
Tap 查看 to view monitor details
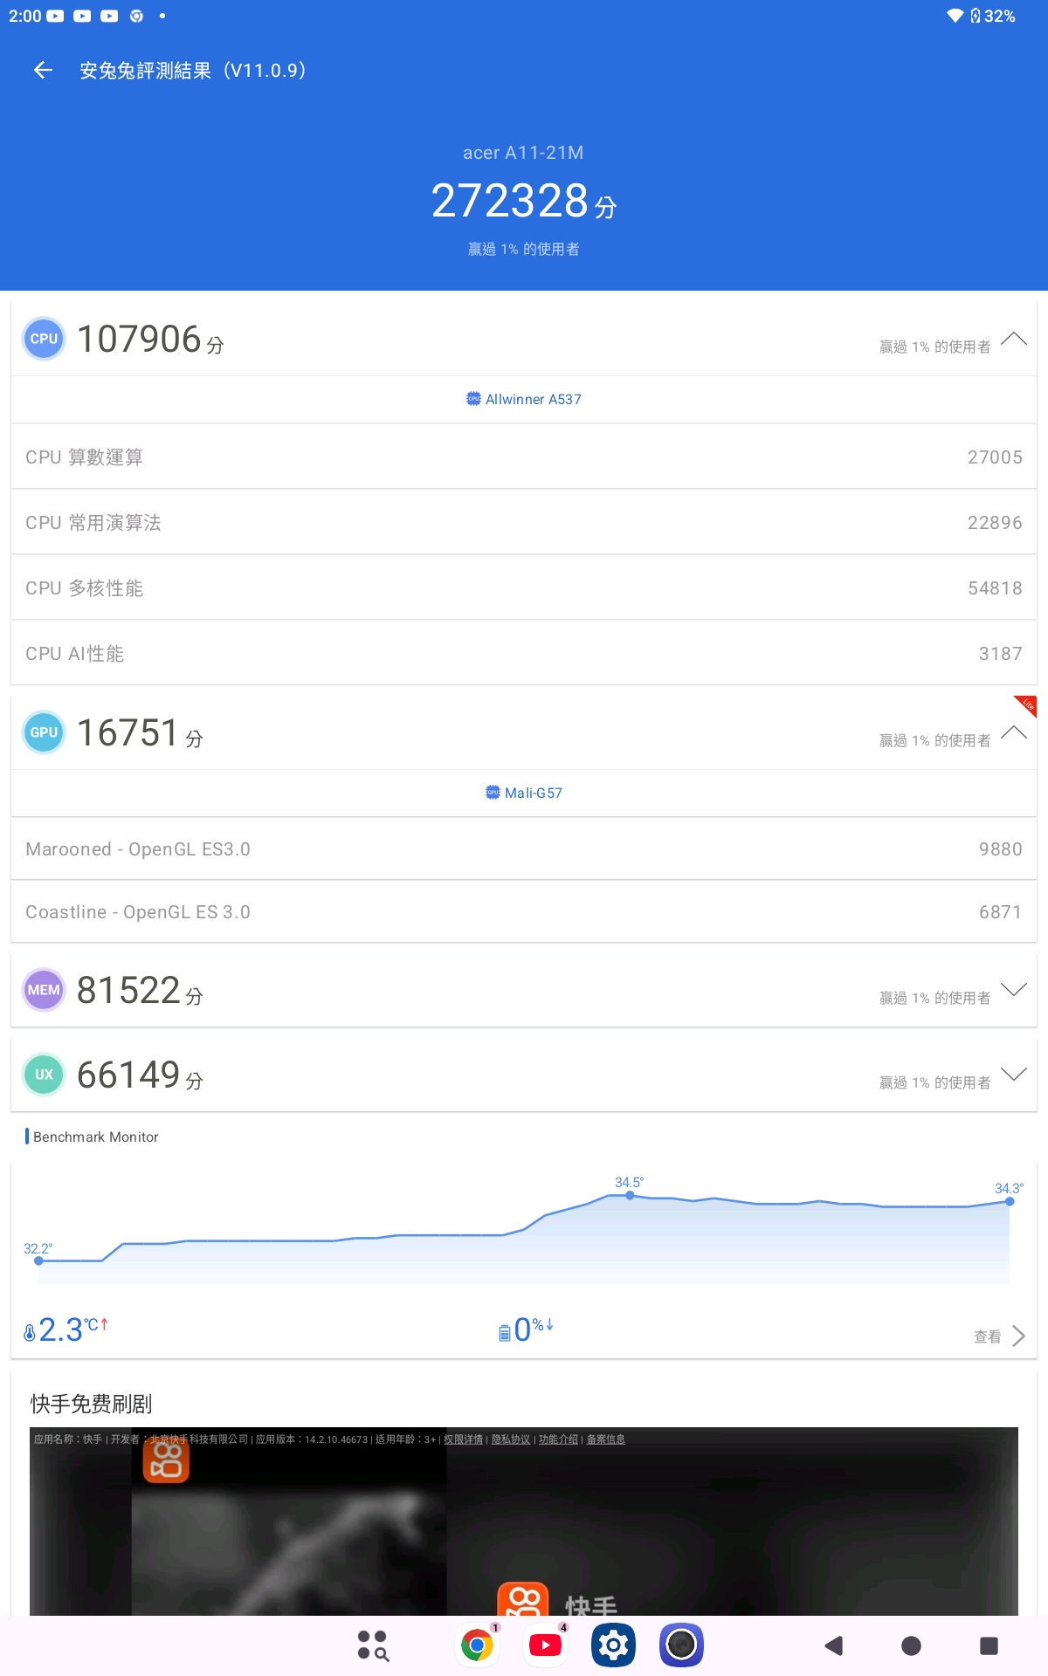coord(1000,1336)
